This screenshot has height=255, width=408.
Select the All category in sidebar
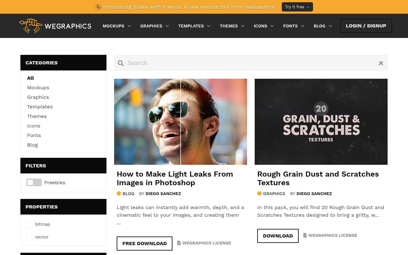click(x=31, y=78)
